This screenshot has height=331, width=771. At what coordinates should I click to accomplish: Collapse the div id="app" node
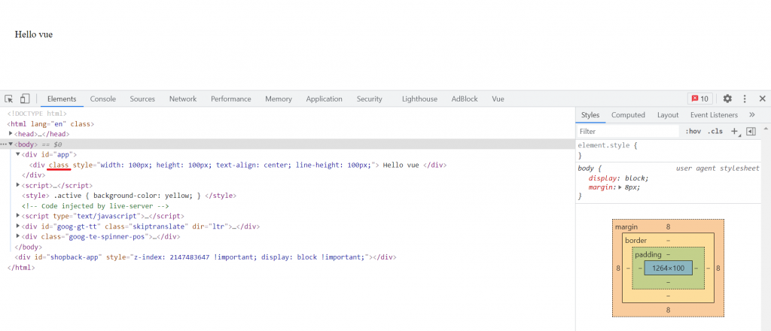(18, 154)
